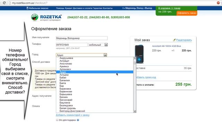Click the 'Оформить заказ' orange button
Image resolution: width=222 pixels, height=124 pixels.
(187, 13)
